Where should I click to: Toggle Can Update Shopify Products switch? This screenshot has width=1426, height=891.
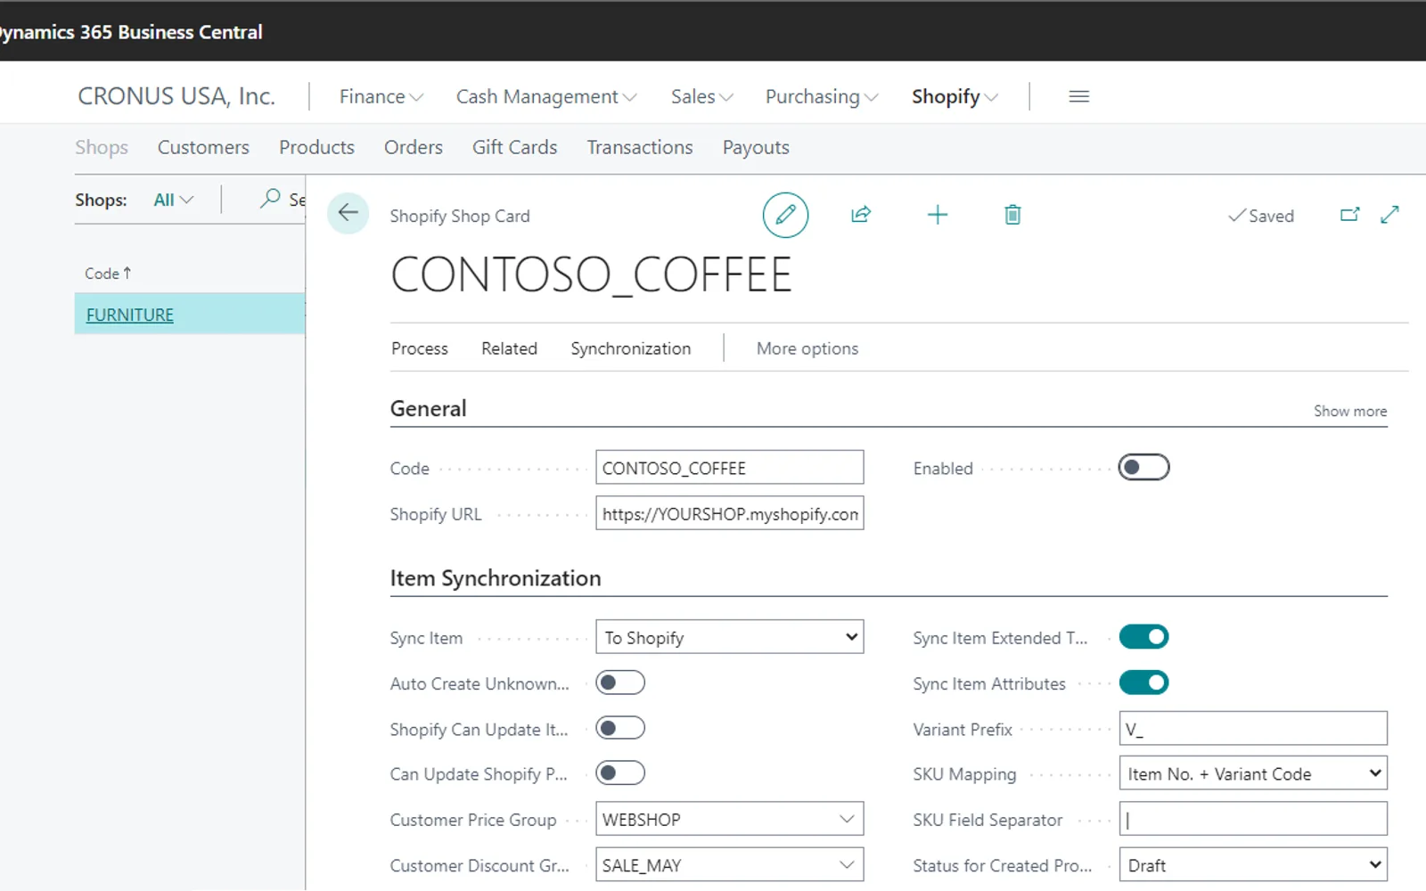coord(620,773)
